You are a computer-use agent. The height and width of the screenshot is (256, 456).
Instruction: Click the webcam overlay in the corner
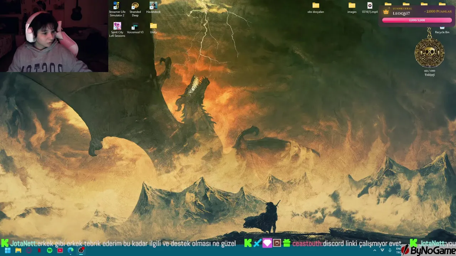pos(54,36)
